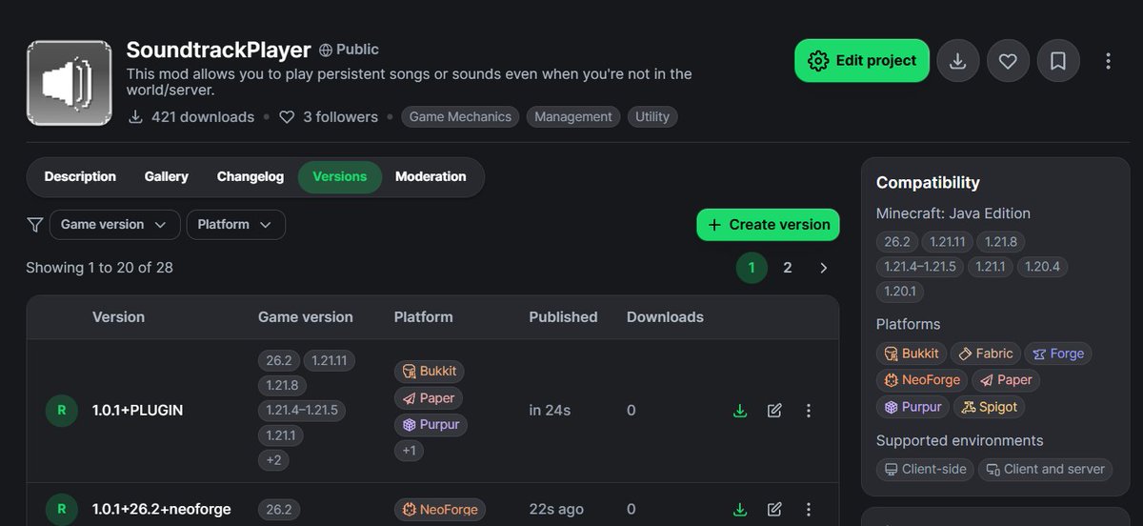Go to versions page 2
This screenshot has height=526, width=1143.
[788, 268]
